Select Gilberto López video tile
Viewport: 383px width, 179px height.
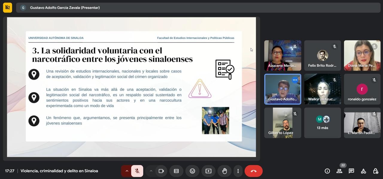pos(282,123)
